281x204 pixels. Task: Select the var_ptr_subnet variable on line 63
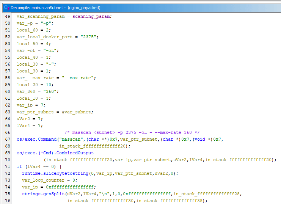pos(35,112)
